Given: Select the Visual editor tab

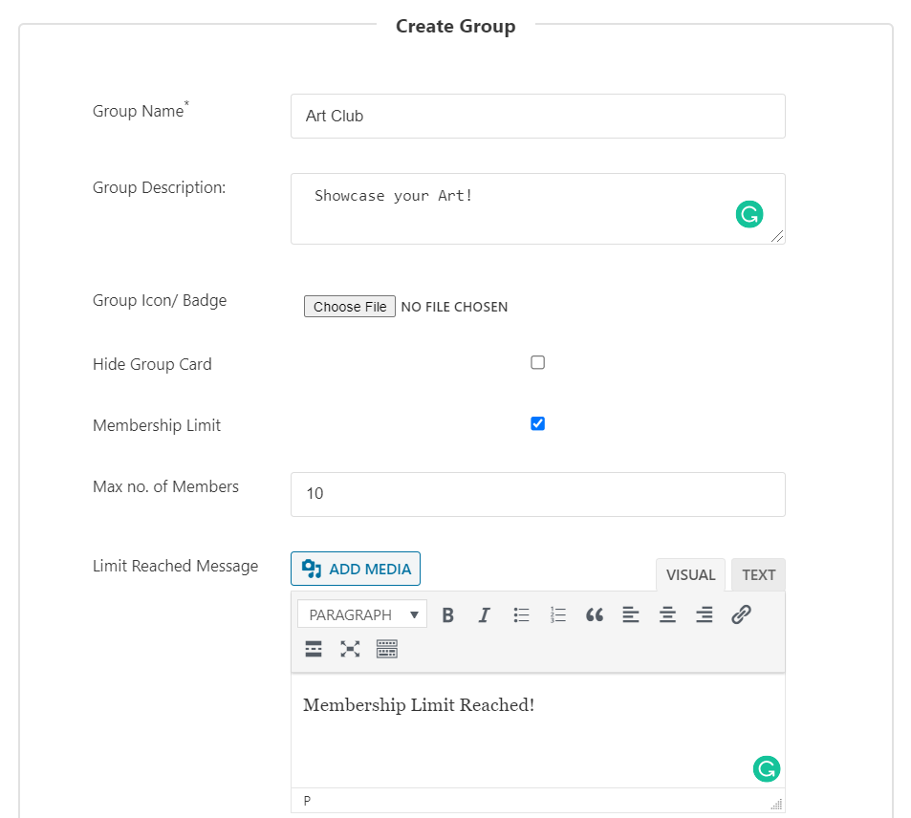Looking at the screenshot, I should click(690, 574).
